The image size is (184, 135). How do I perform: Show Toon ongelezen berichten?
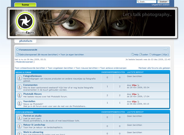click(x=60, y=68)
